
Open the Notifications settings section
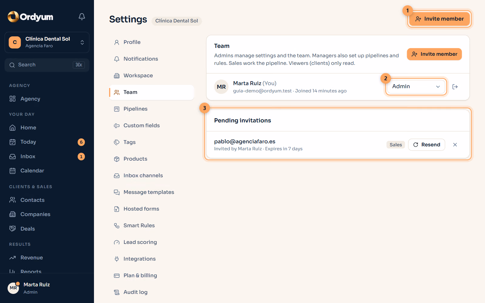pos(152,59)
